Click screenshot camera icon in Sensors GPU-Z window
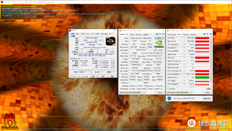 (204, 34)
